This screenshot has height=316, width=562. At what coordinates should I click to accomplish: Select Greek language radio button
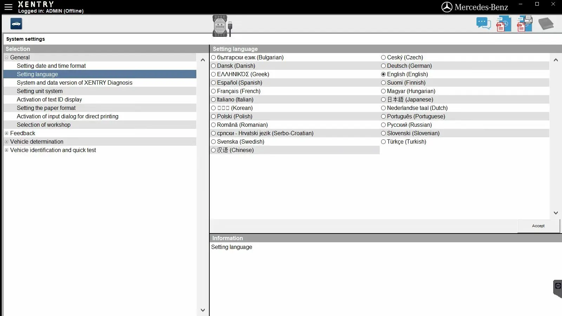213,74
